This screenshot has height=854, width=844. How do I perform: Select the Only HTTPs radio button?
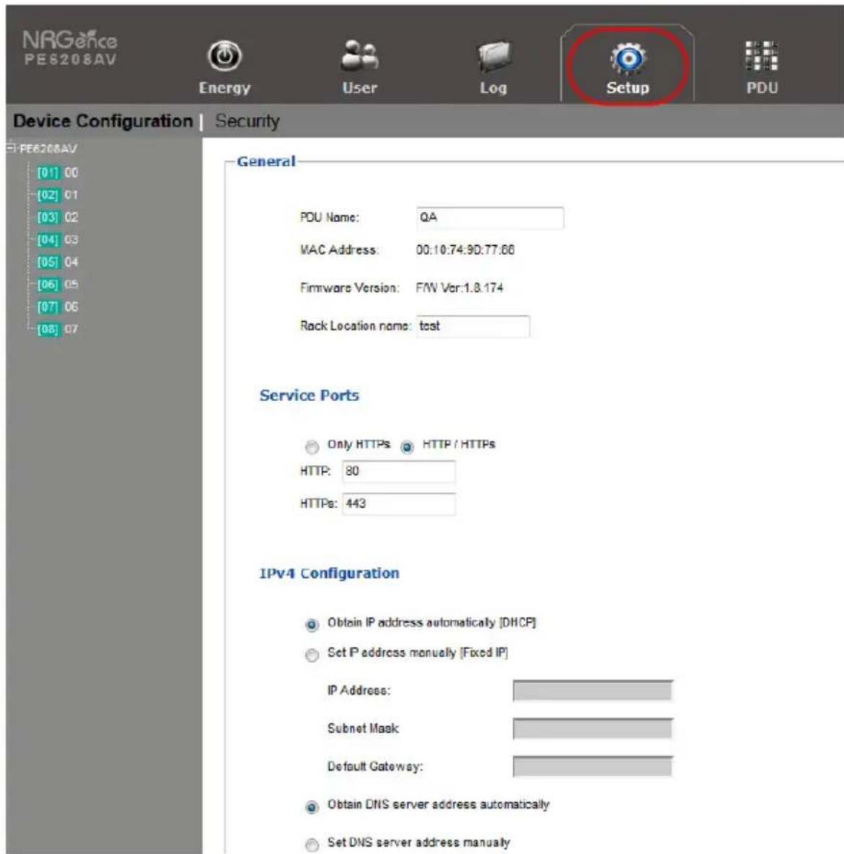312,447
